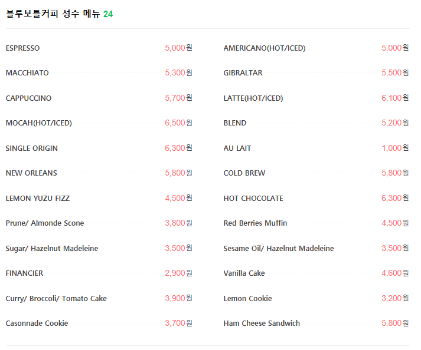Select the Curry/ Broccoli/ Tomato Cake item
This screenshot has width=421, height=350.
[56, 299]
